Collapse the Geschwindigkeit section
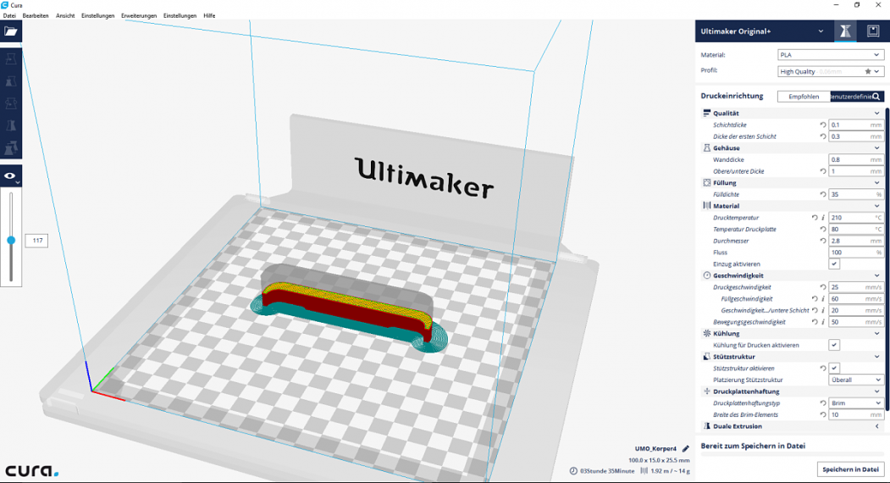This screenshot has height=483, width=890. pyautogui.click(x=792, y=275)
